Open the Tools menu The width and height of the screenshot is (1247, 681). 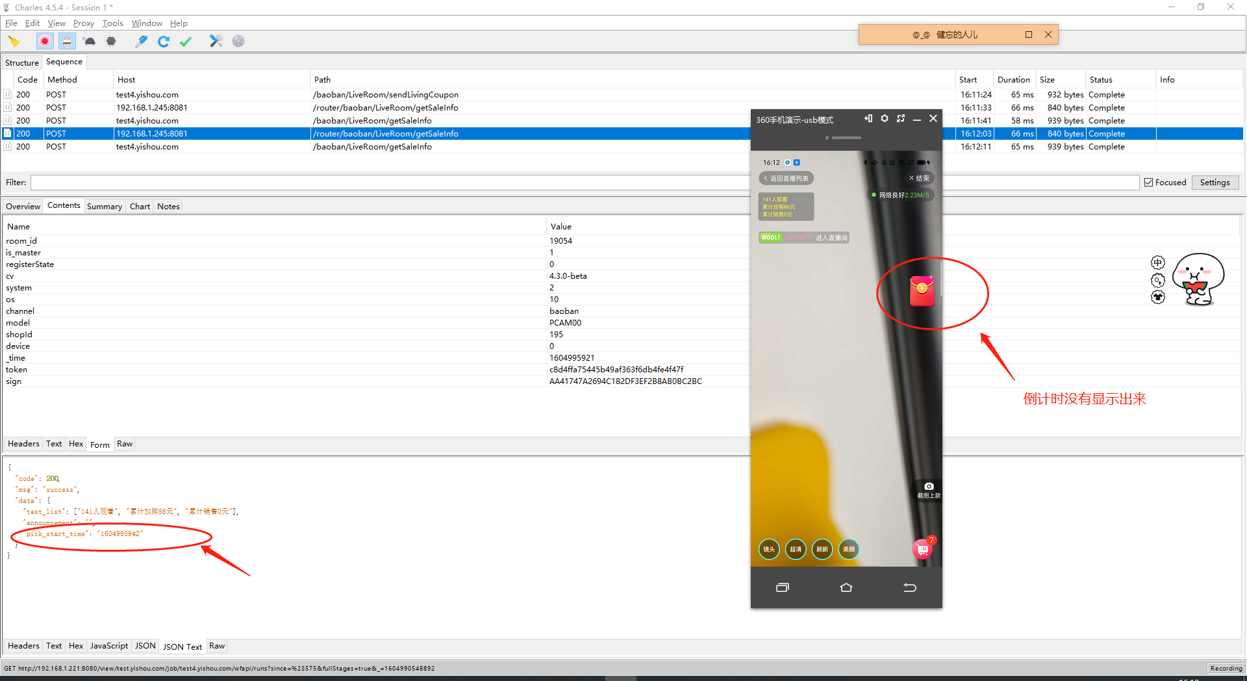(112, 23)
